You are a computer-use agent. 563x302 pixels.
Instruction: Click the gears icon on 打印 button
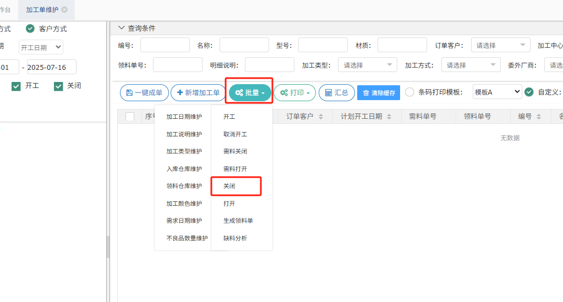point(284,93)
